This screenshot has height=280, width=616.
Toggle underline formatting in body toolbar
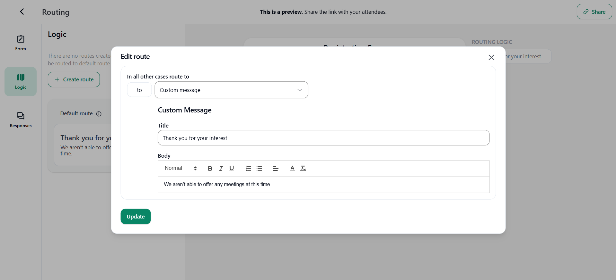tap(232, 169)
